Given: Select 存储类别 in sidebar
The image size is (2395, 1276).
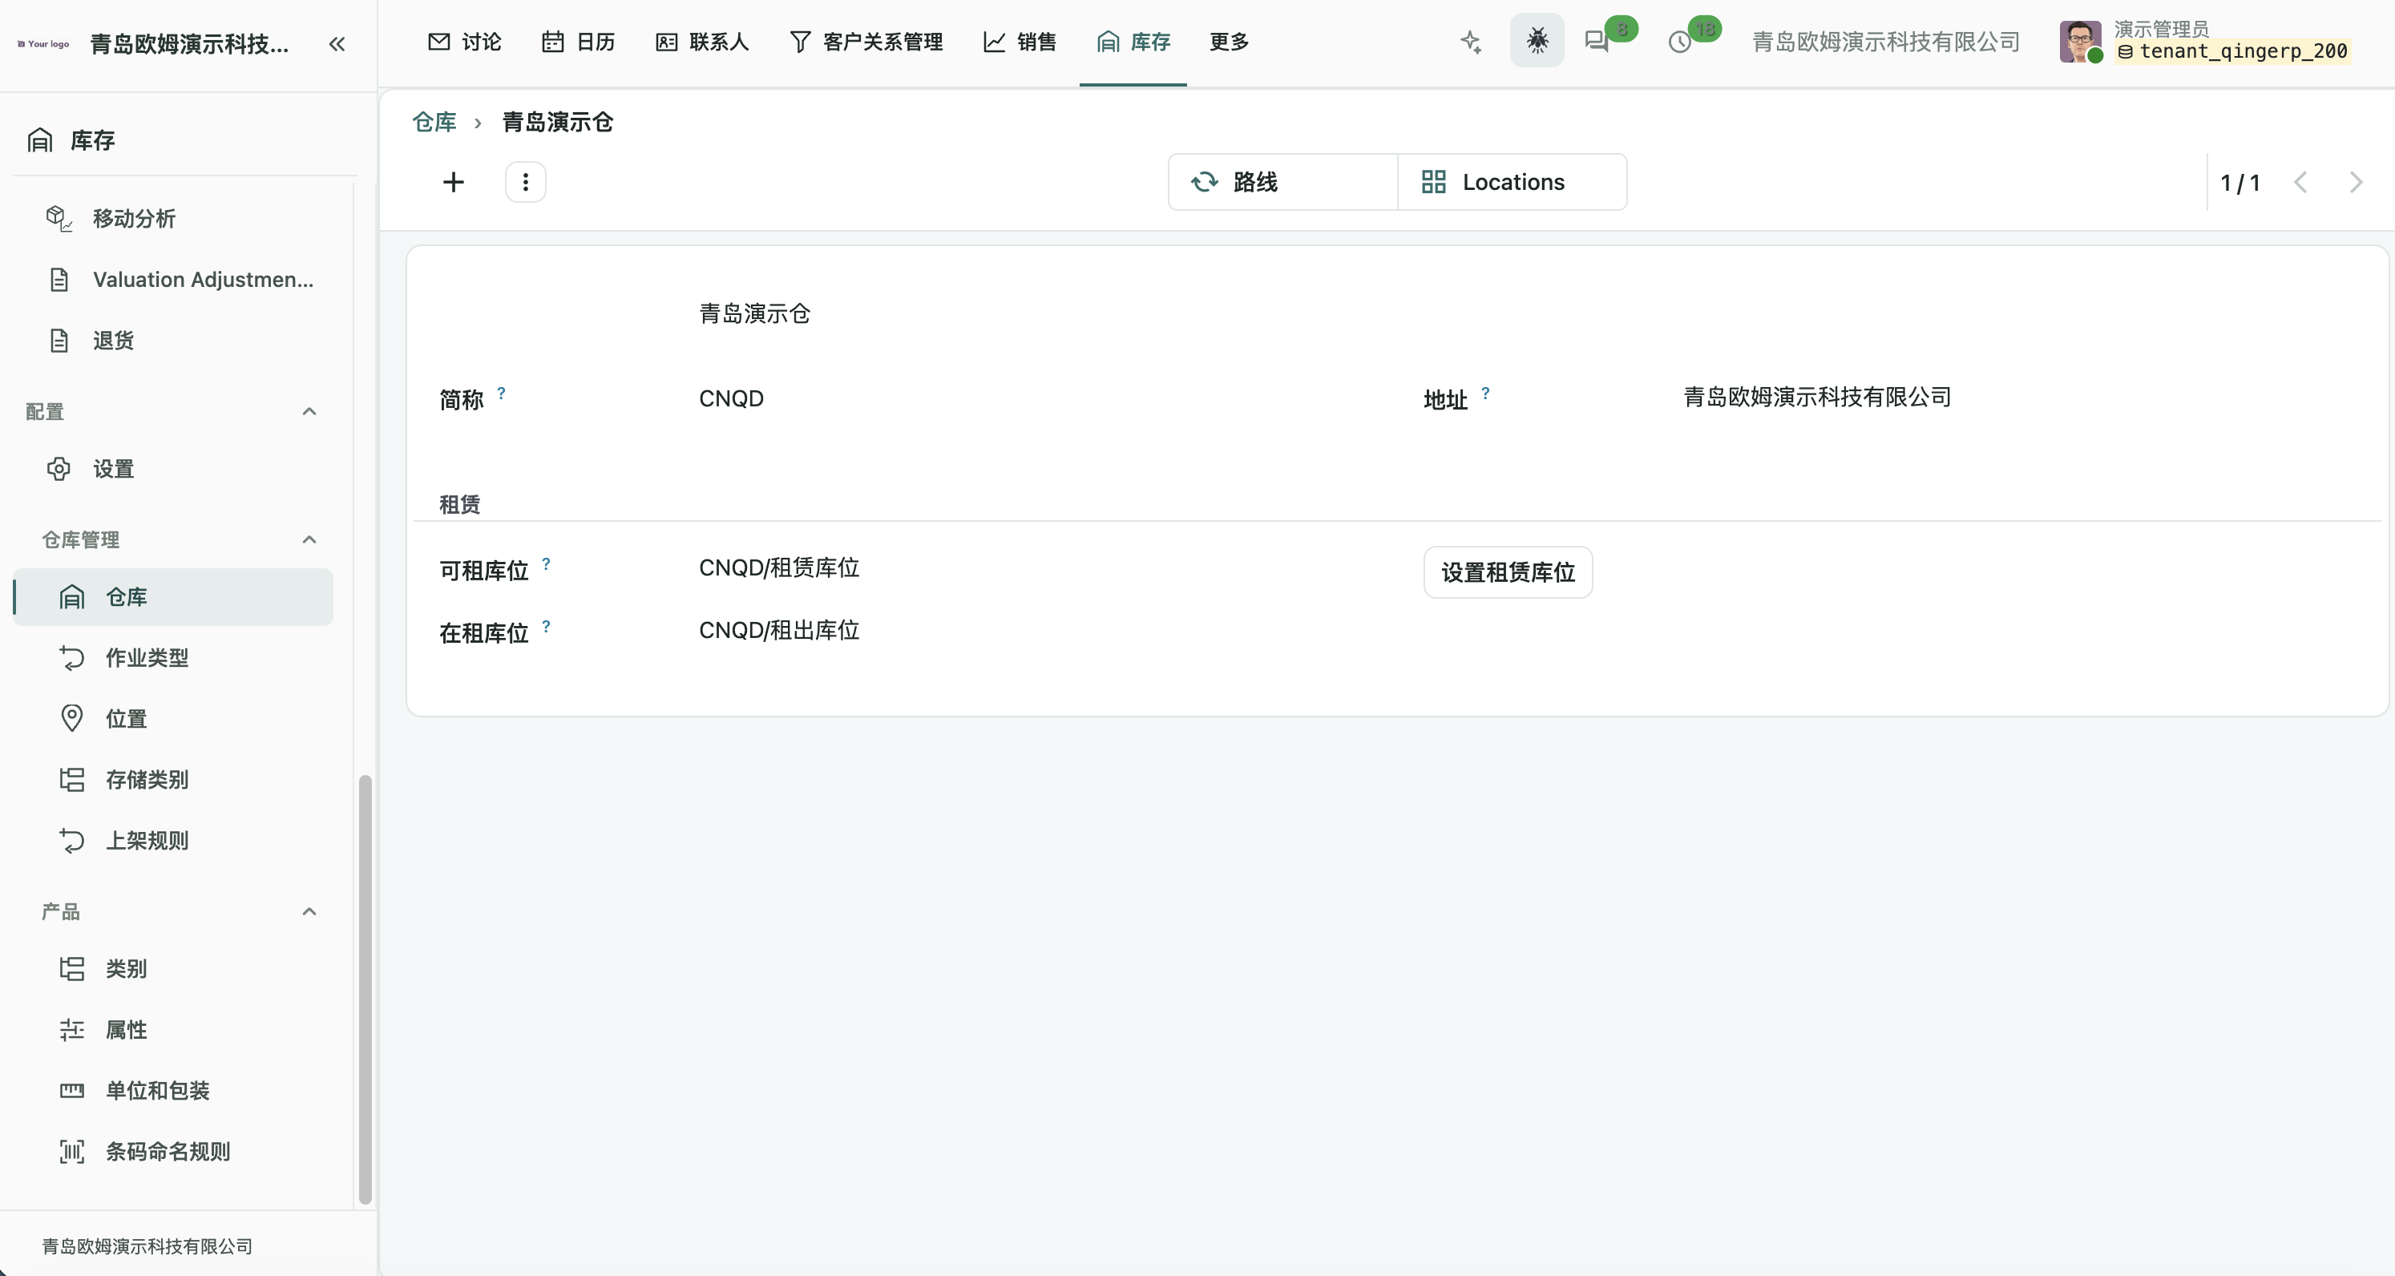Looking at the screenshot, I should [x=173, y=779].
